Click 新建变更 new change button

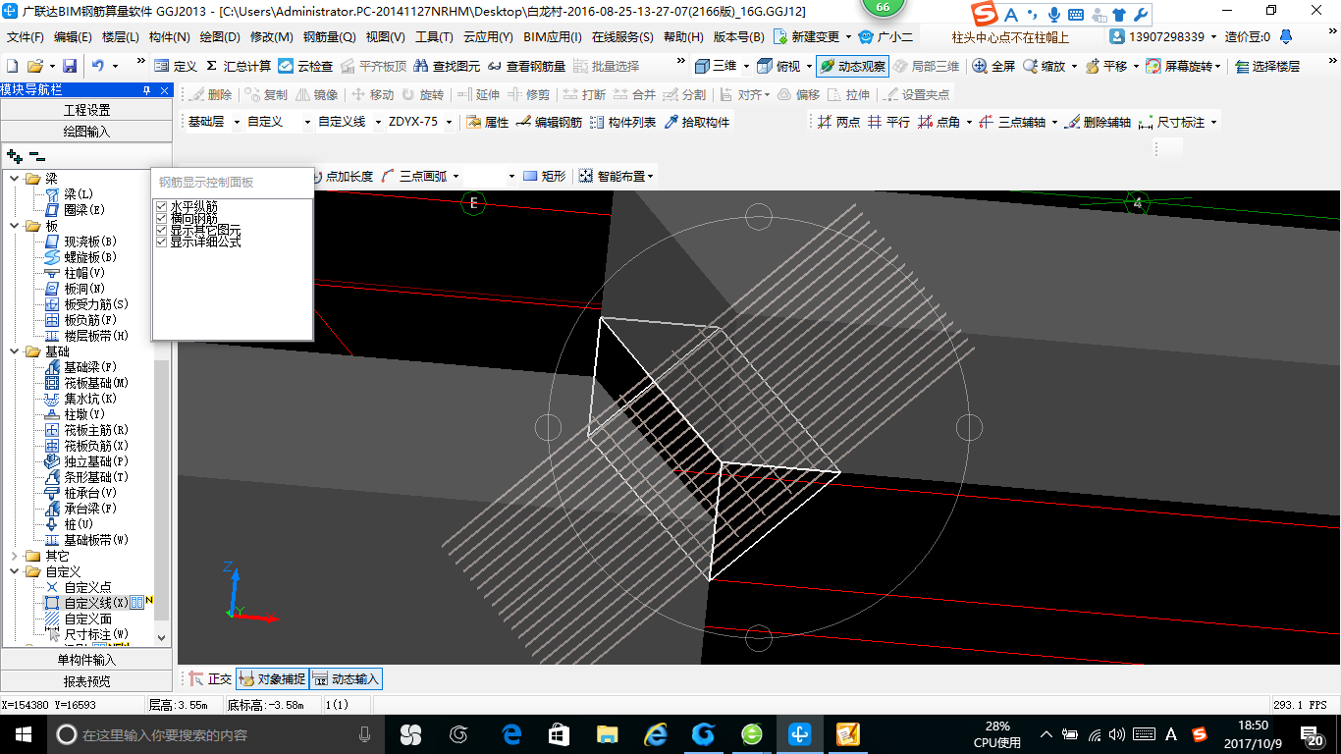[x=807, y=37]
